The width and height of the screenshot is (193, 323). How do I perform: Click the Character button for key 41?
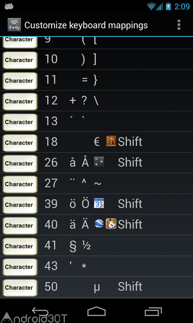[20, 246]
